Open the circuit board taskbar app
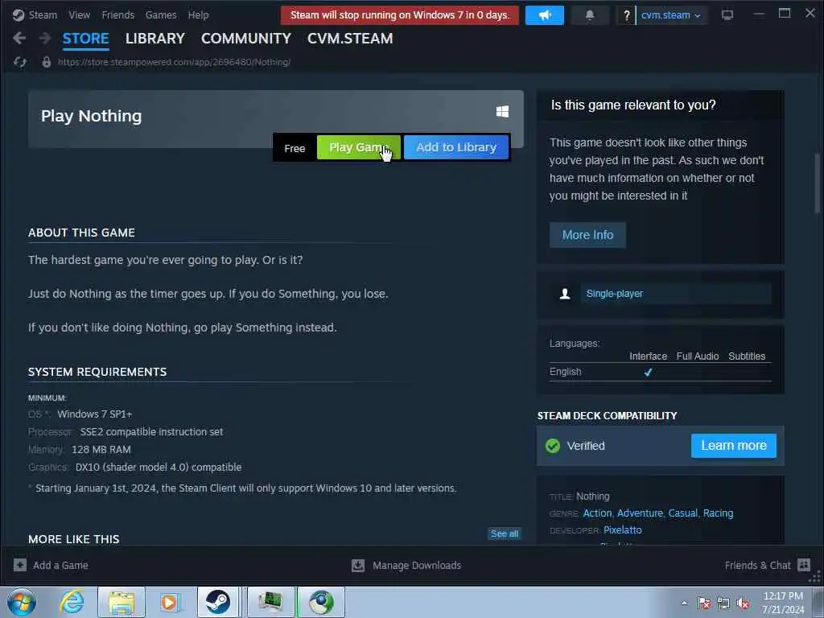The image size is (824, 618). click(271, 602)
